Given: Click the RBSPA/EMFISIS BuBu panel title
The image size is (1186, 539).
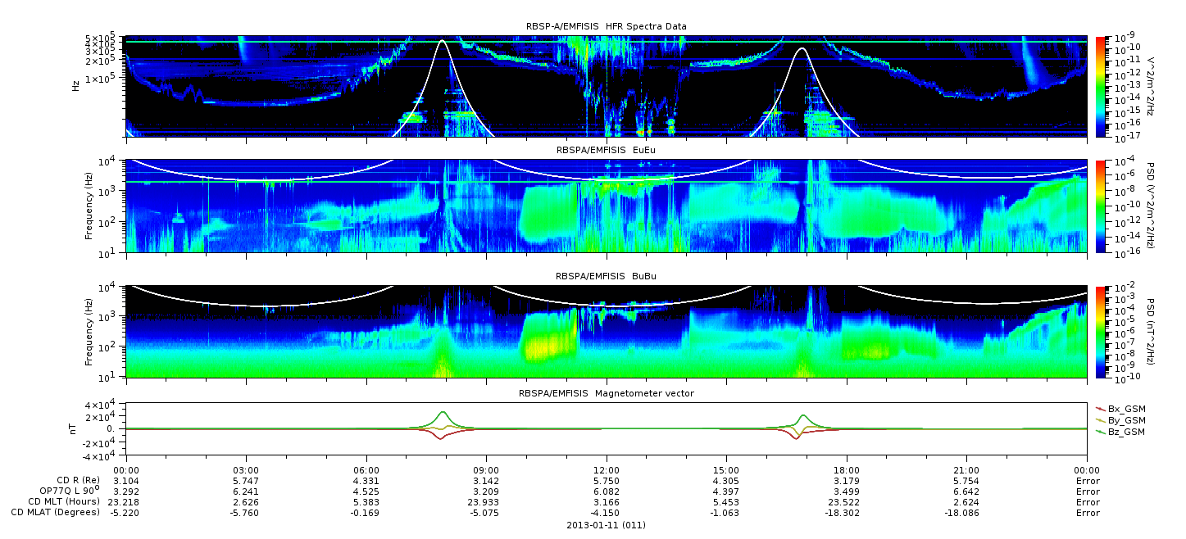Looking at the screenshot, I should coord(606,276).
